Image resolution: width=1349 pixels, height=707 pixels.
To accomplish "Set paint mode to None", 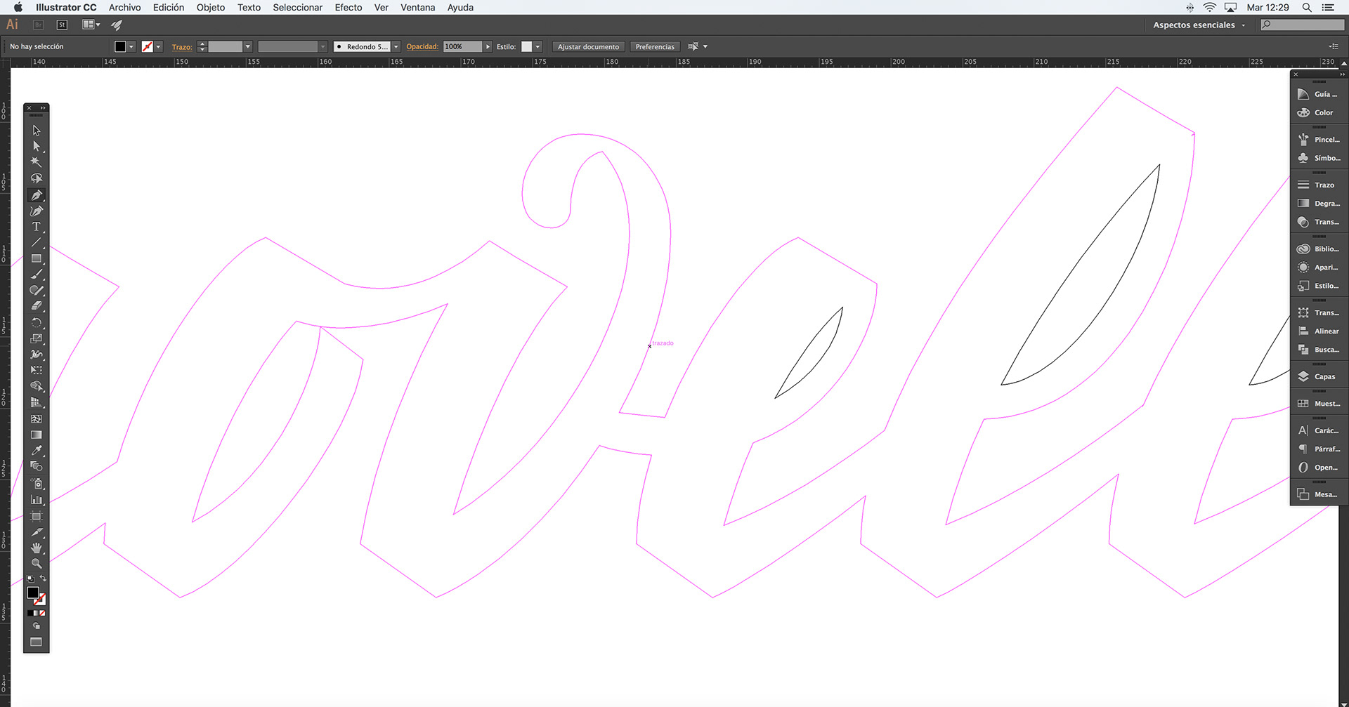I will [x=43, y=613].
